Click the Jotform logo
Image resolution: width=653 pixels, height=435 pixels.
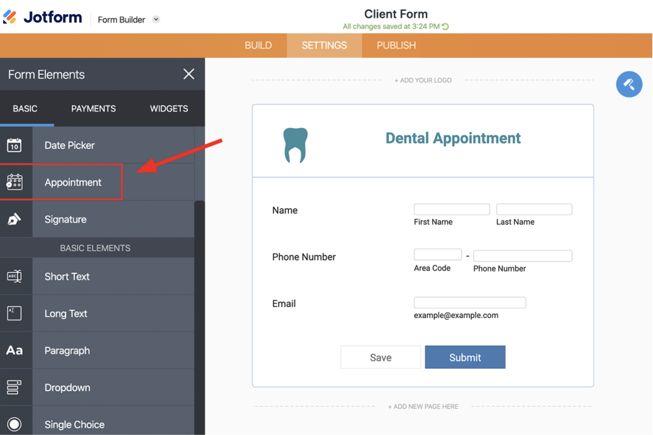43,17
